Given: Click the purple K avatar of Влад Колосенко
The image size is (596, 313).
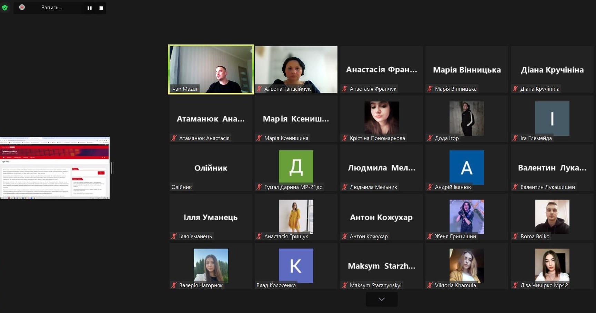Looking at the screenshot, I should (296, 265).
